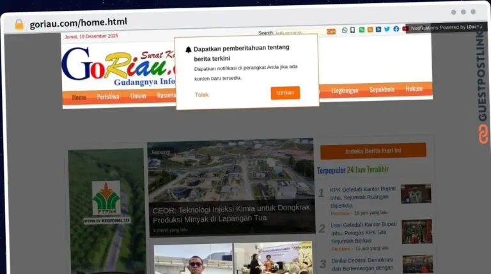Click photo of man with sunglasses
This screenshot has width=491, height=274.
point(193,259)
